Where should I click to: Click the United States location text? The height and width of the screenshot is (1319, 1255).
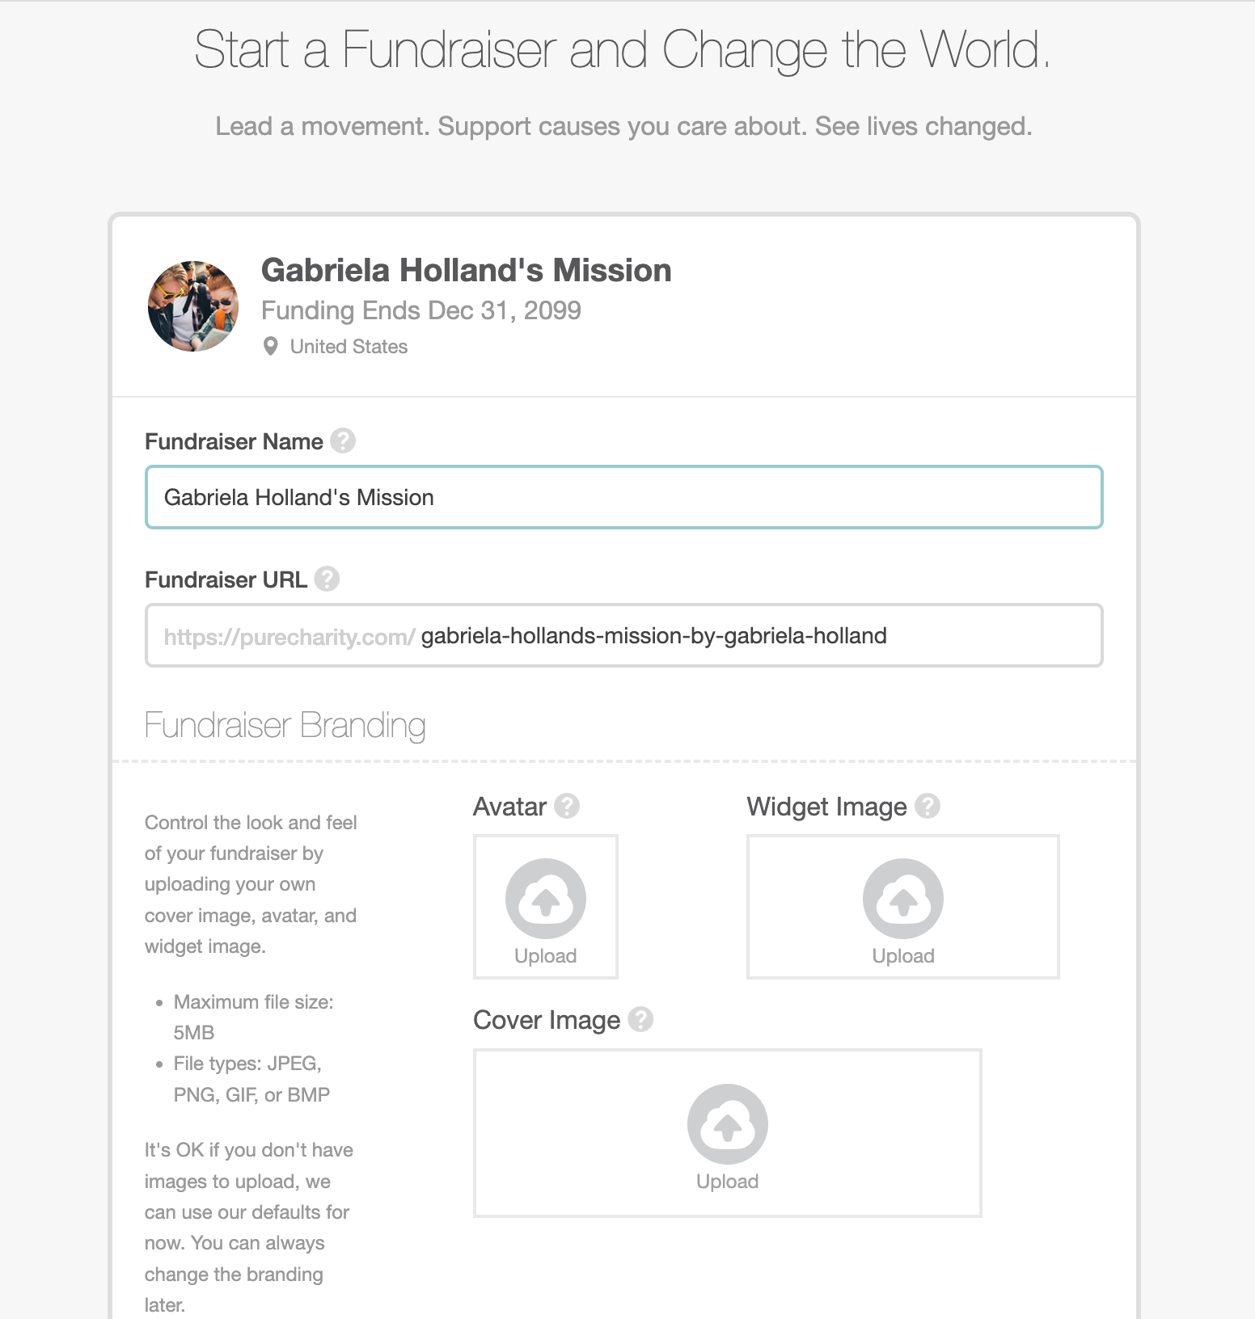349,347
